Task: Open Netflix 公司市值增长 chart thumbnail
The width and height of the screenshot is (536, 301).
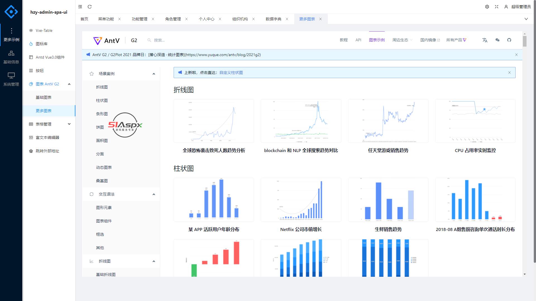Action: (x=301, y=200)
